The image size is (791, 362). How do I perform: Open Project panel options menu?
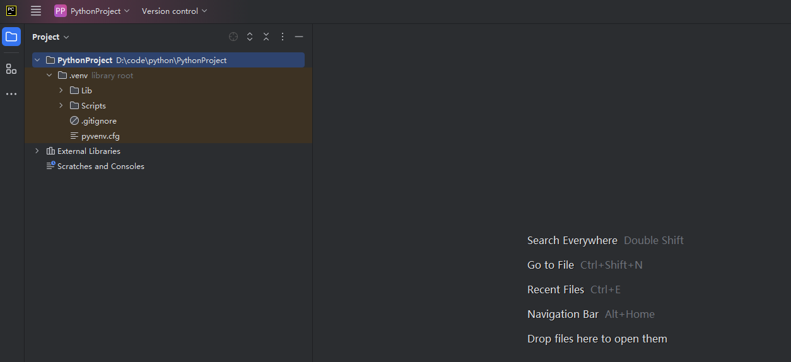pyautogui.click(x=283, y=37)
